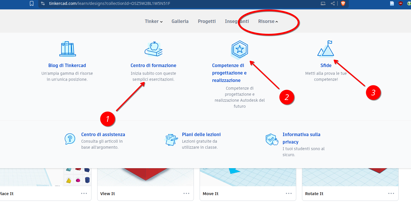Open the Informativa sulla privacy link
This screenshot has width=411, height=204.
[301, 138]
